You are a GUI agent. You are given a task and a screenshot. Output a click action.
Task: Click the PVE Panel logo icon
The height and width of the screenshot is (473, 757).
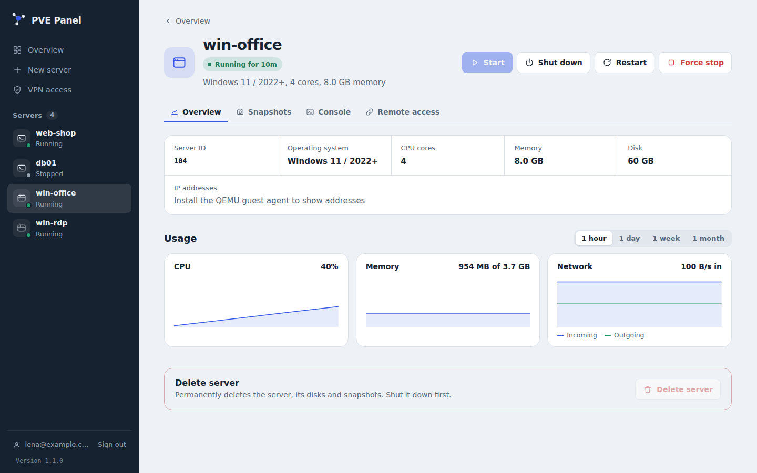(x=18, y=20)
